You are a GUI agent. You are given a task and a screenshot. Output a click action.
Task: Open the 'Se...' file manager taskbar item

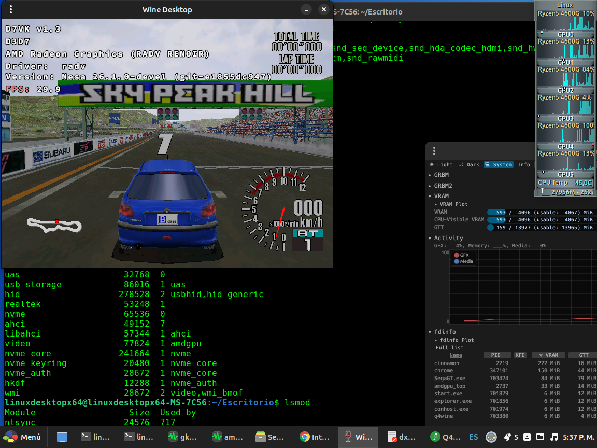click(271, 437)
